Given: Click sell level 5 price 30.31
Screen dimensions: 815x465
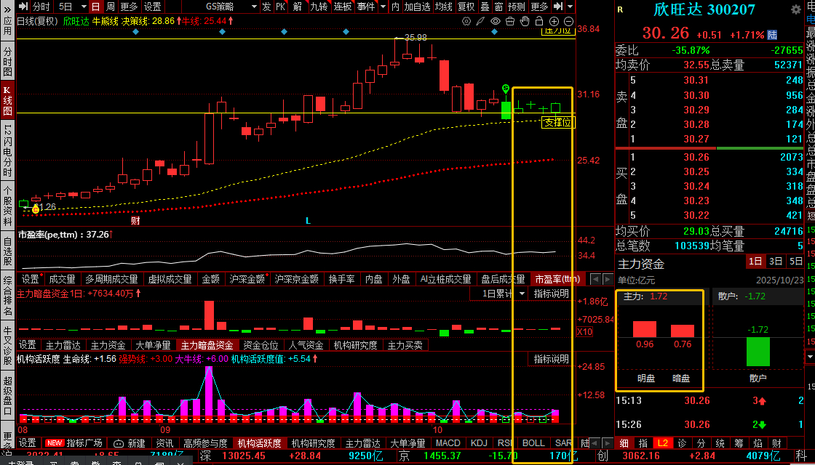Looking at the screenshot, I should click(696, 80).
